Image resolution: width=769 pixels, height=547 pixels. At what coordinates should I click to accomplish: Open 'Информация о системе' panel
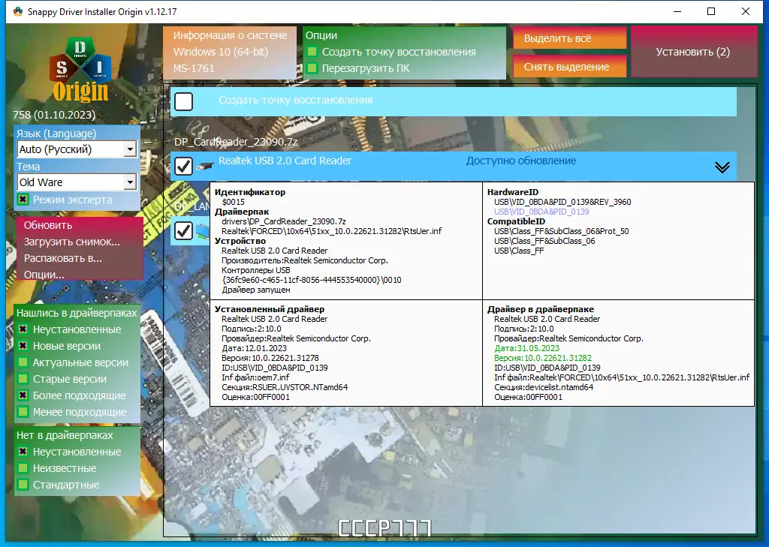click(230, 52)
